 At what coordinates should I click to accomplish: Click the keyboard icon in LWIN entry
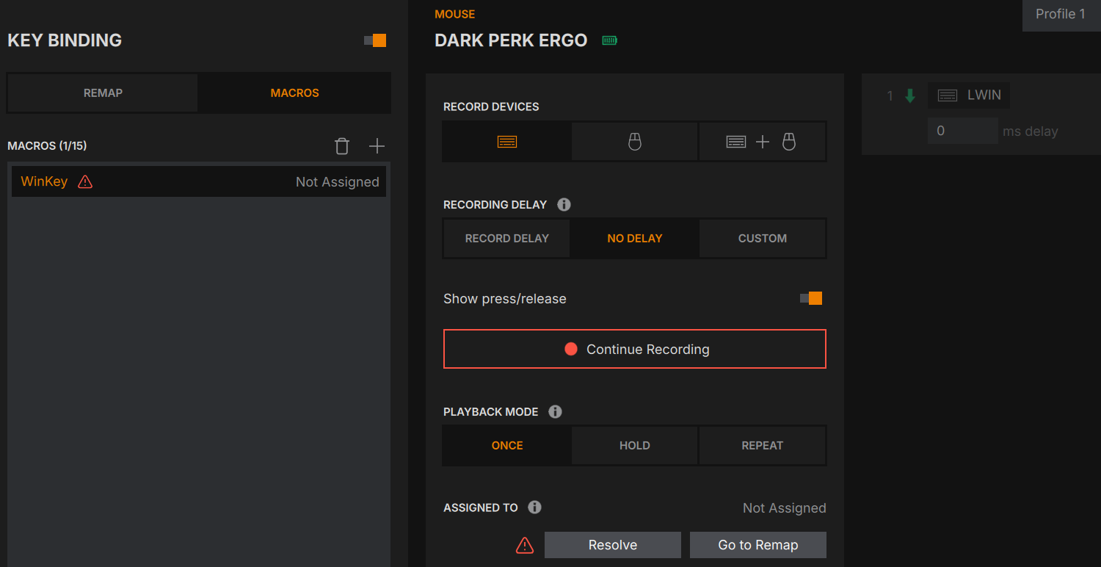948,95
